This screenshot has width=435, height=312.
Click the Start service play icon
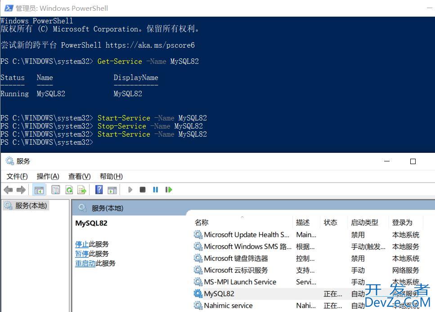point(130,190)
